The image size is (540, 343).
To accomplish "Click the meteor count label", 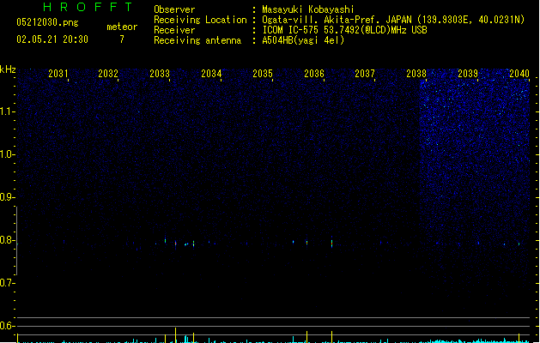I will [122, 27].
